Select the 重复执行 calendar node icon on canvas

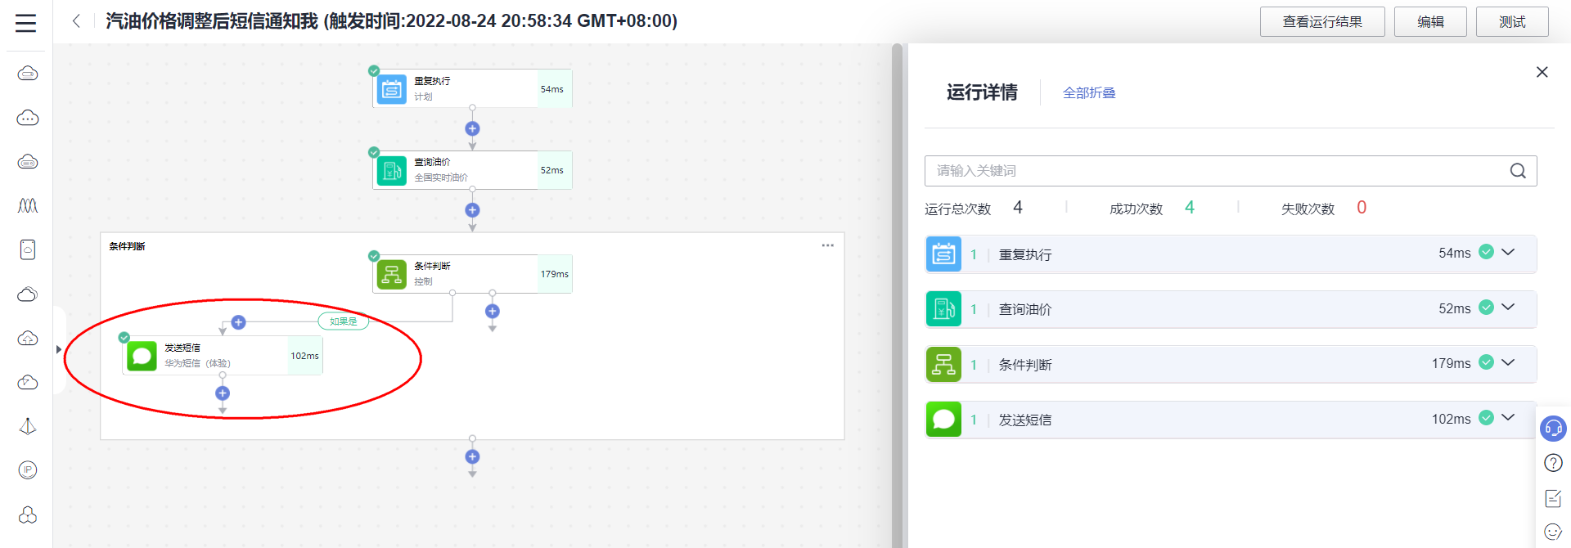click(392, 89)
